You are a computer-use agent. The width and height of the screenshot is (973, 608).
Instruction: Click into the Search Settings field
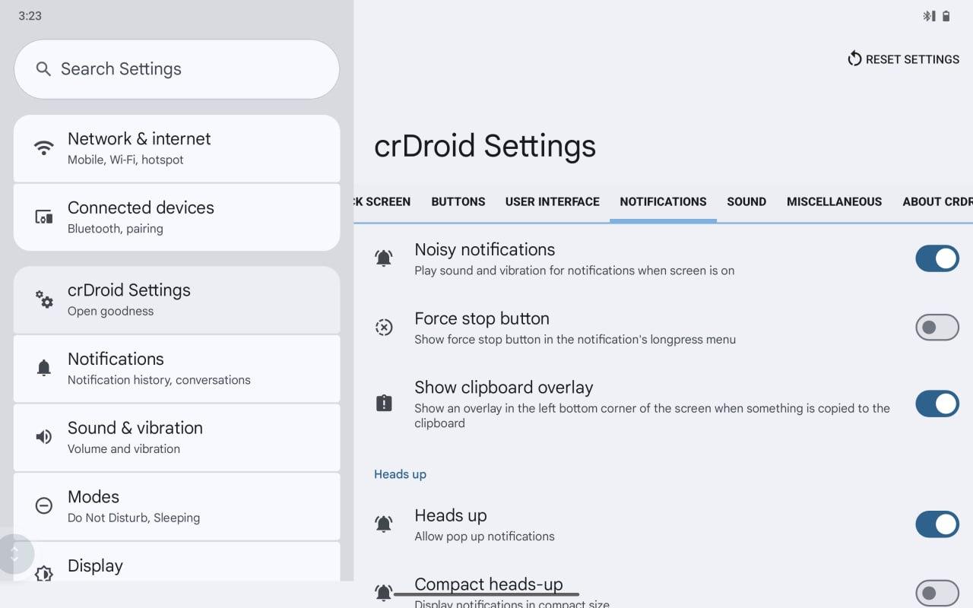(x=176, y=69)
